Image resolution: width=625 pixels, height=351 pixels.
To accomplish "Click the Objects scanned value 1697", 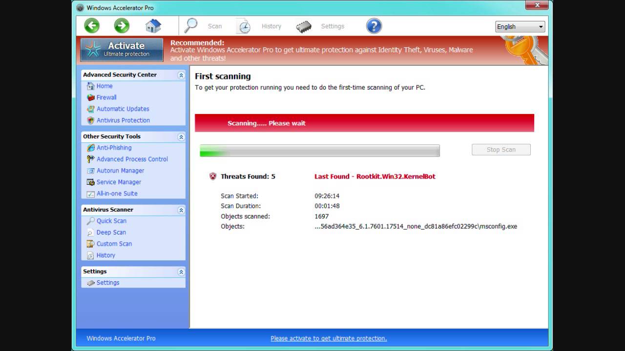I will tap(322, 216).
